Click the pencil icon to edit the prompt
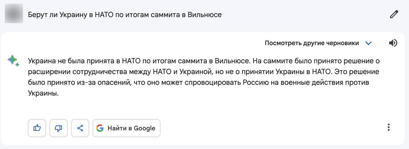This screenshot has height=149, width=409. [394, 14]
